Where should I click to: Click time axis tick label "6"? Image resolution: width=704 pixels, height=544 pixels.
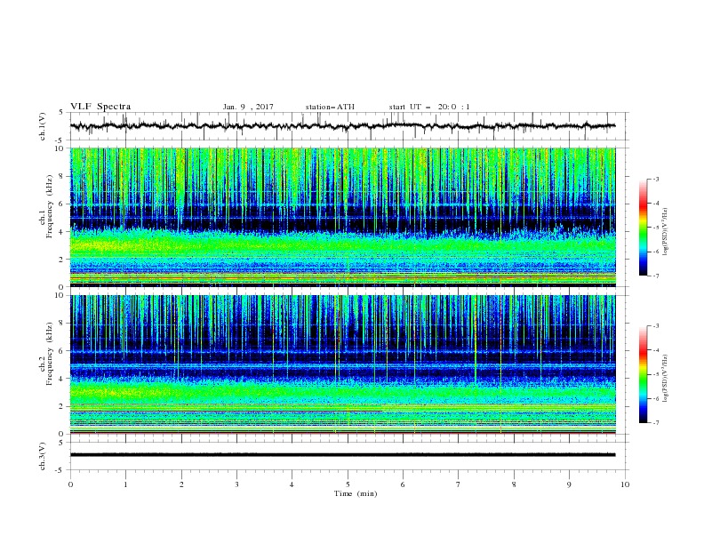point(403,484)
